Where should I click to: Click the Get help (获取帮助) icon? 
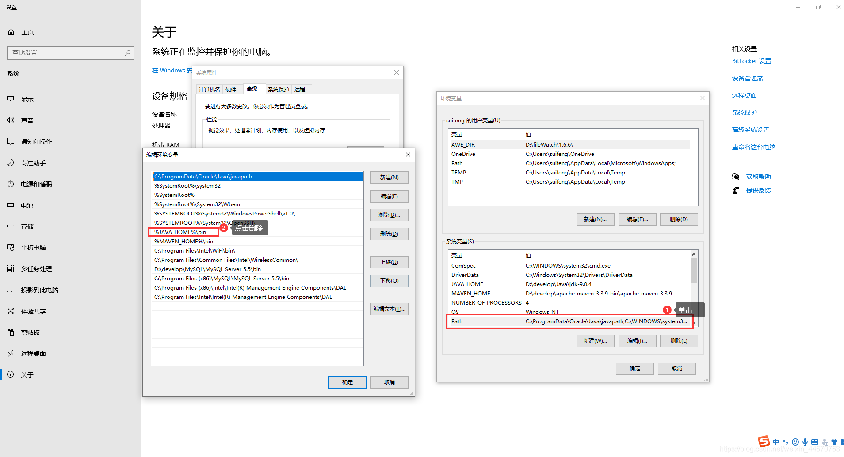pyautogui.click(x=736, y=177)
